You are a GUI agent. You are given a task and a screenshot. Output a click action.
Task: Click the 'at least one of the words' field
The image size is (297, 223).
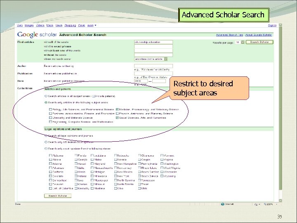point(153,51)
